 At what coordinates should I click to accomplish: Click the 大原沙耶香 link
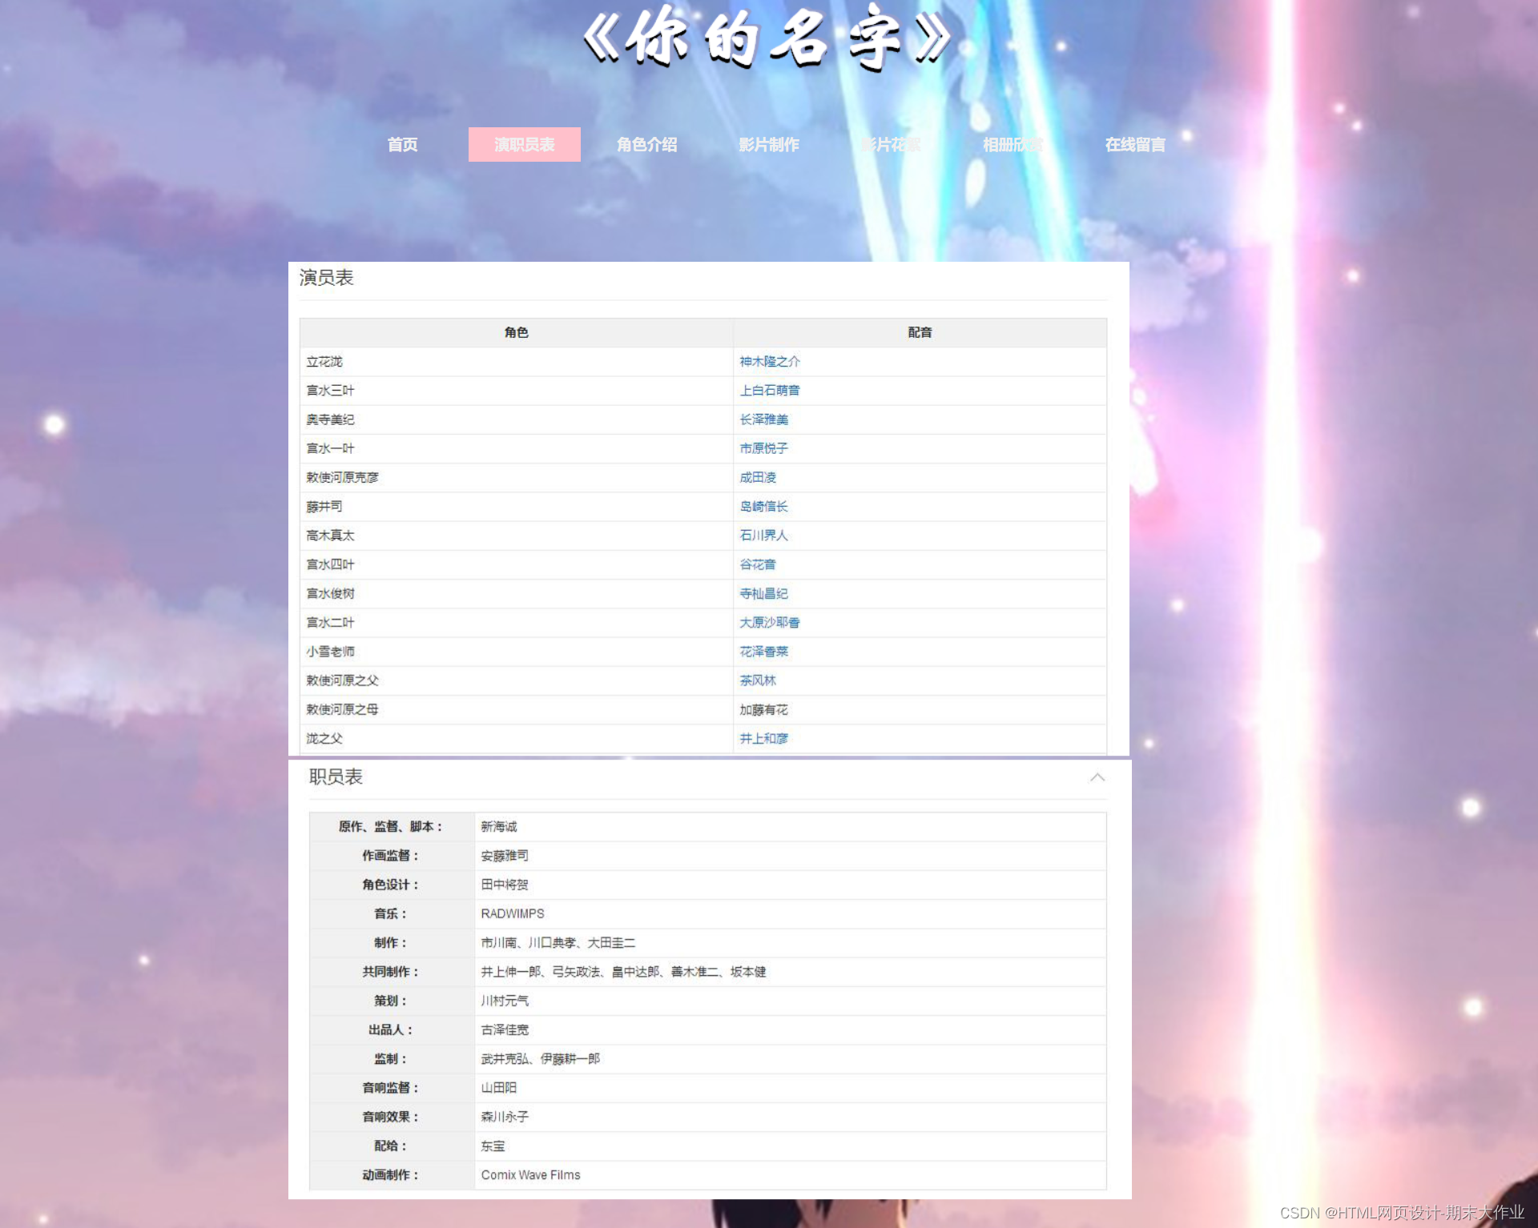point(769,622)
